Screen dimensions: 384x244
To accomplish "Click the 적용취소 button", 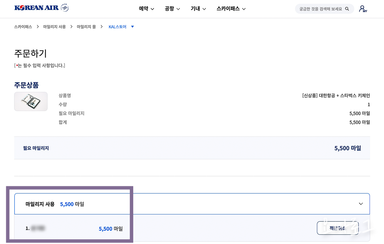I will click(x=337, y=228).
